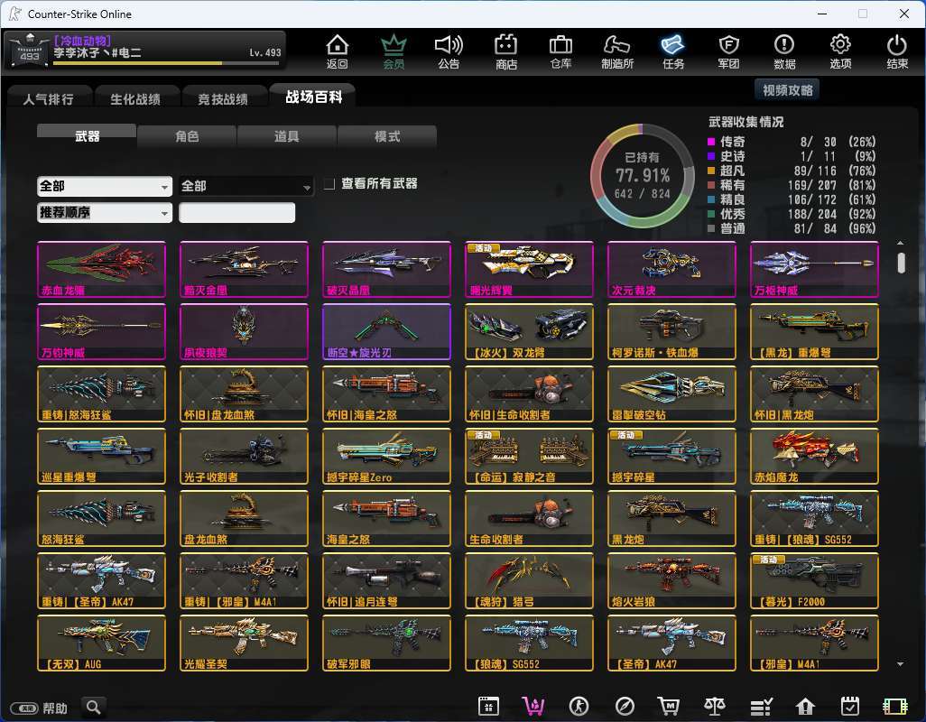Click the compass icon in bottom bar

point(625,706)
